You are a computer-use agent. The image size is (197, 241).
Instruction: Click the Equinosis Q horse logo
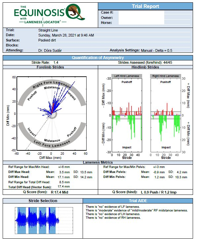pyautogui.click(x=49, y=15)
